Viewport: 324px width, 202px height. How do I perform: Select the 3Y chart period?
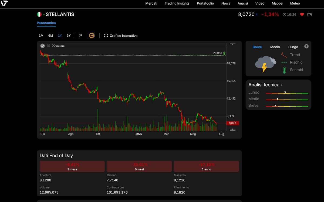tap(69, 36)
